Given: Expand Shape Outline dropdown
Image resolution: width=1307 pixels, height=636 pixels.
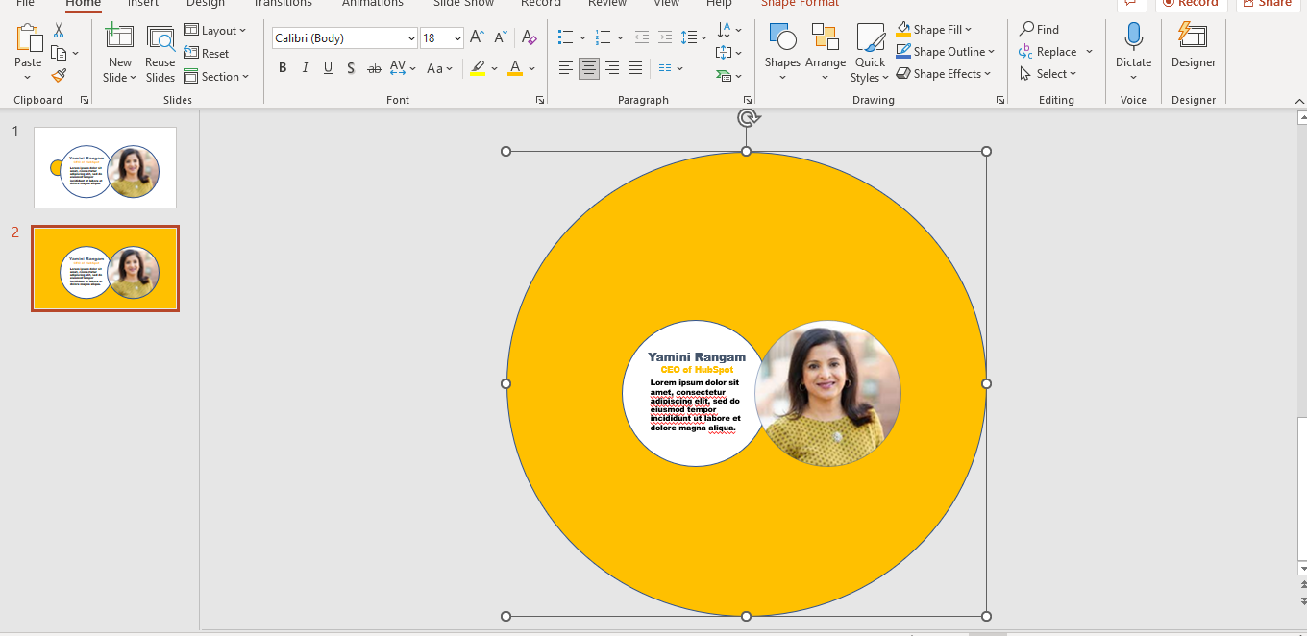Looking at the screenshot, I should 991,52.
